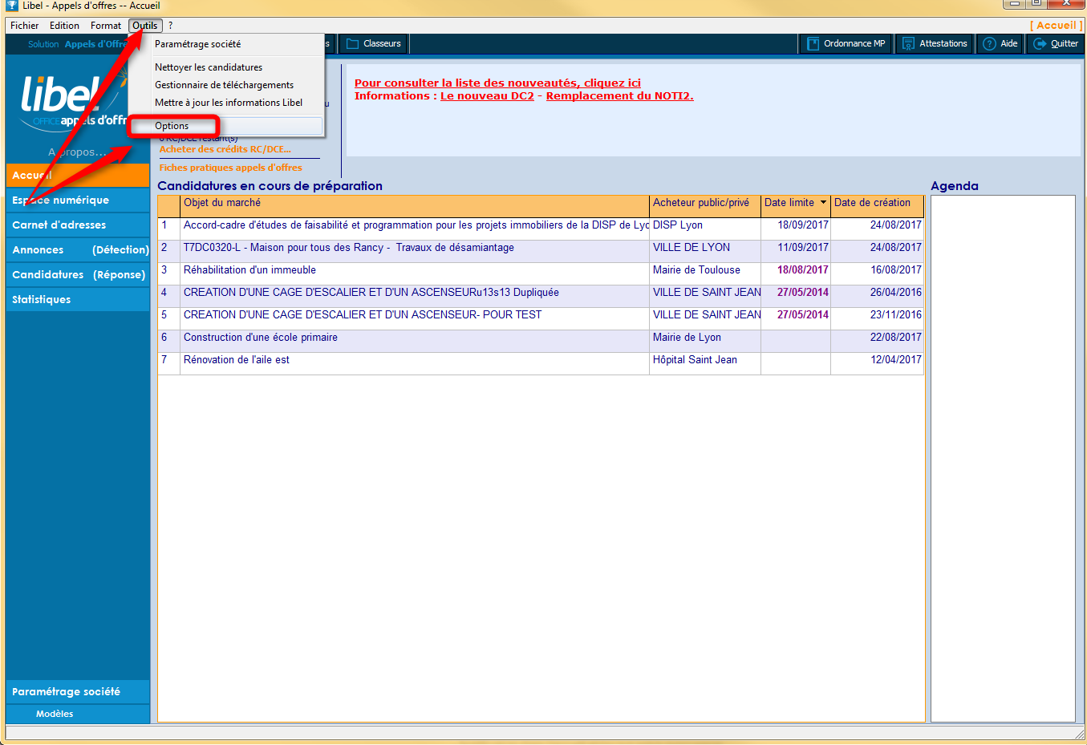Click the nouveautés list link
The image size is (1087, 745).
(497, 83)
